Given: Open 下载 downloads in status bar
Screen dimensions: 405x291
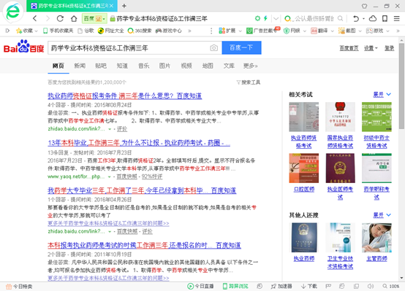Looking at the screenshot, I should click(x=309, y=286).
